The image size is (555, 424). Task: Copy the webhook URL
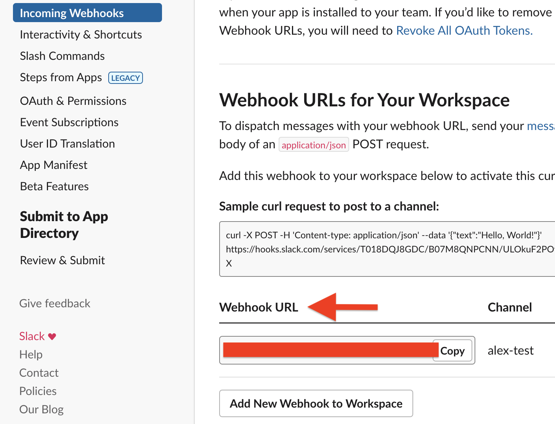[x=452, y=350]
